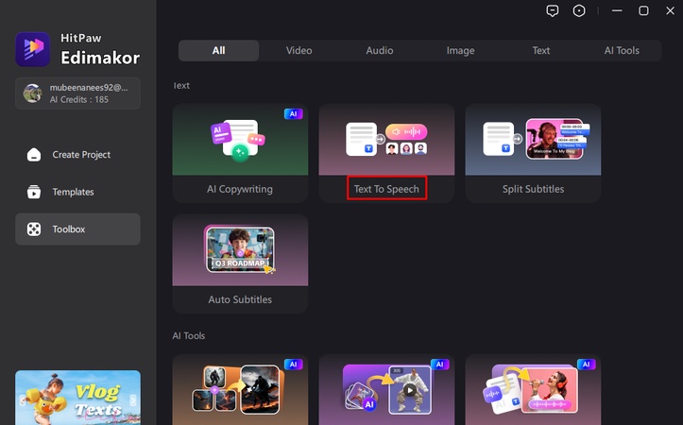This screenshot has height=425, width=683.
Task: Open the Split Subtitles tool card
Action: 533,153
